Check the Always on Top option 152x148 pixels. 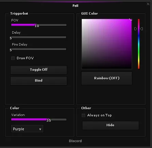click(83, 115)
